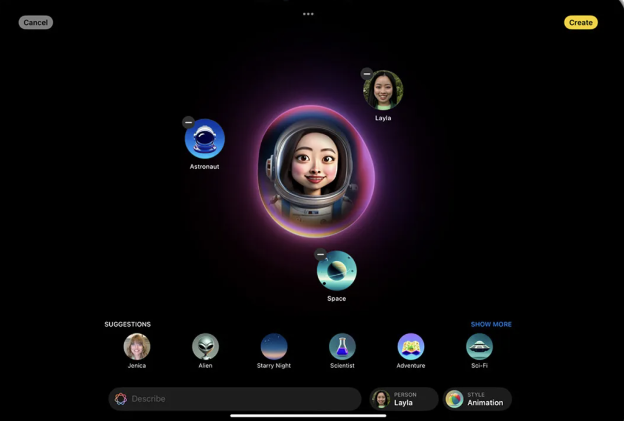The image size is (624, 421).
Task: Select the Layla photo bubble
Action: coord(383,90)
